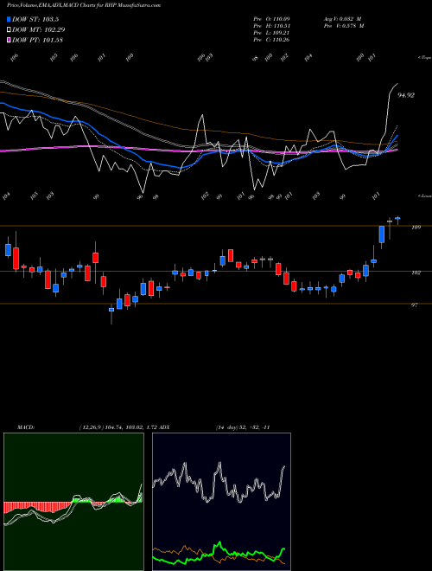Click the lowest blue candlestick below the 97 line
This screenshot has width=432, height=571.
(111, 310)
